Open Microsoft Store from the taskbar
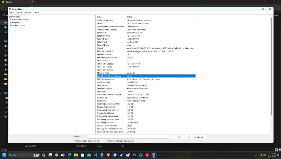The height and width of the screenshot is (159, 281). pyautogui.click(x=82, y=155)
